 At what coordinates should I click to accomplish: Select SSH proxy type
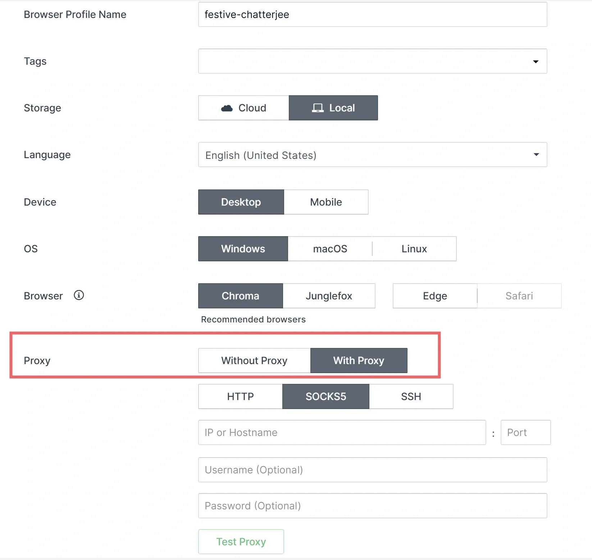coord(411,396)
